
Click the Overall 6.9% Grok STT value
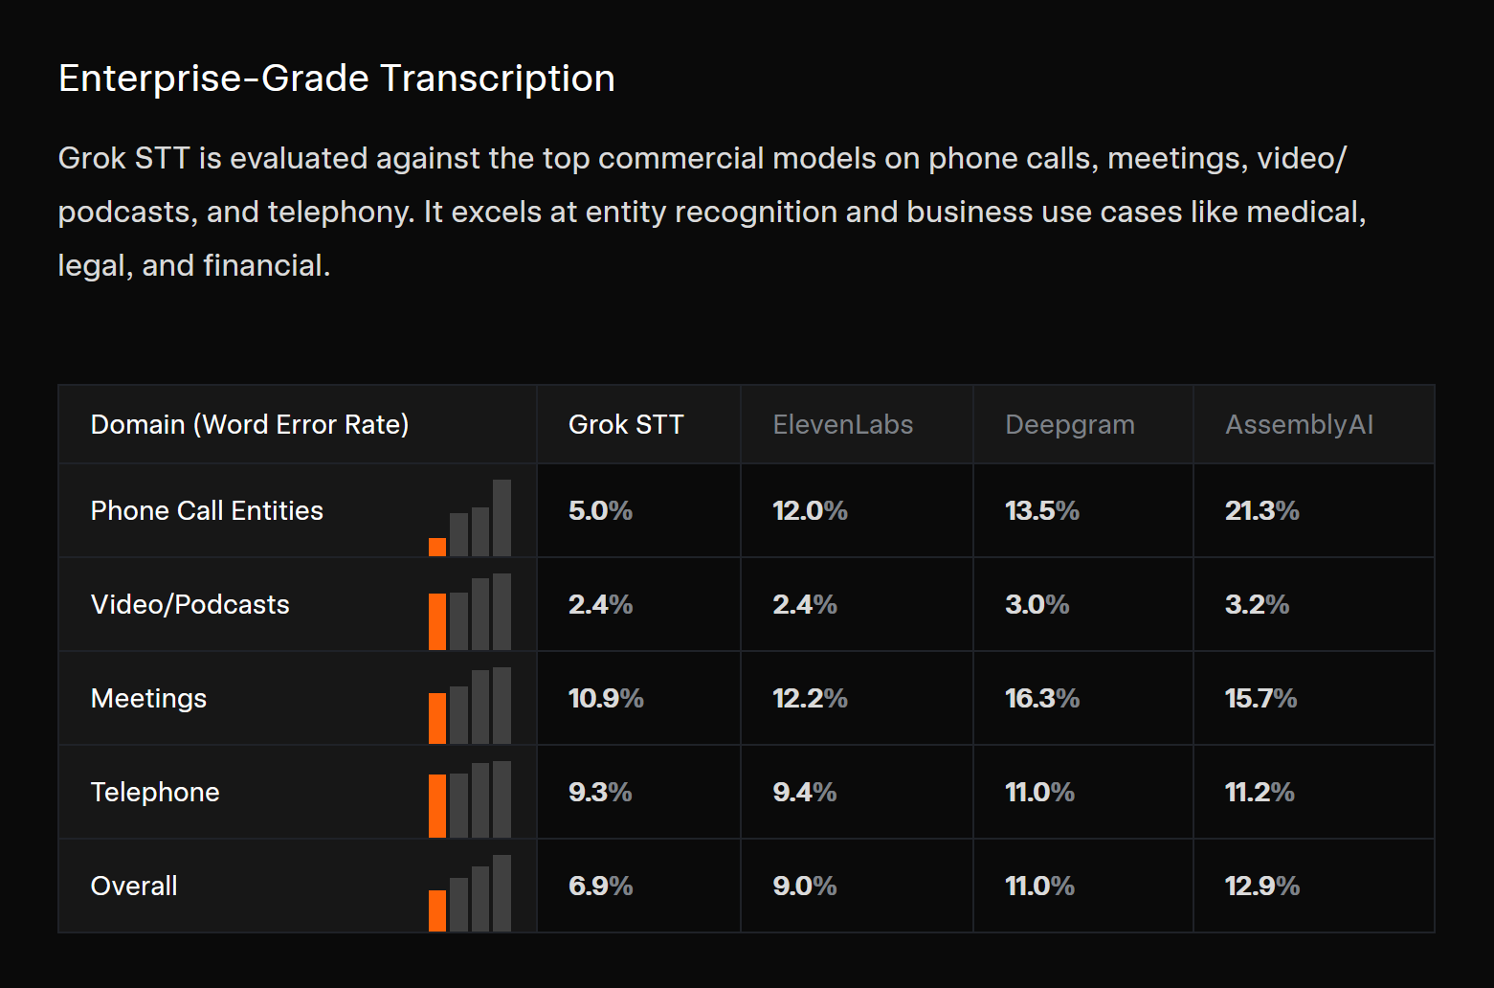600,886
